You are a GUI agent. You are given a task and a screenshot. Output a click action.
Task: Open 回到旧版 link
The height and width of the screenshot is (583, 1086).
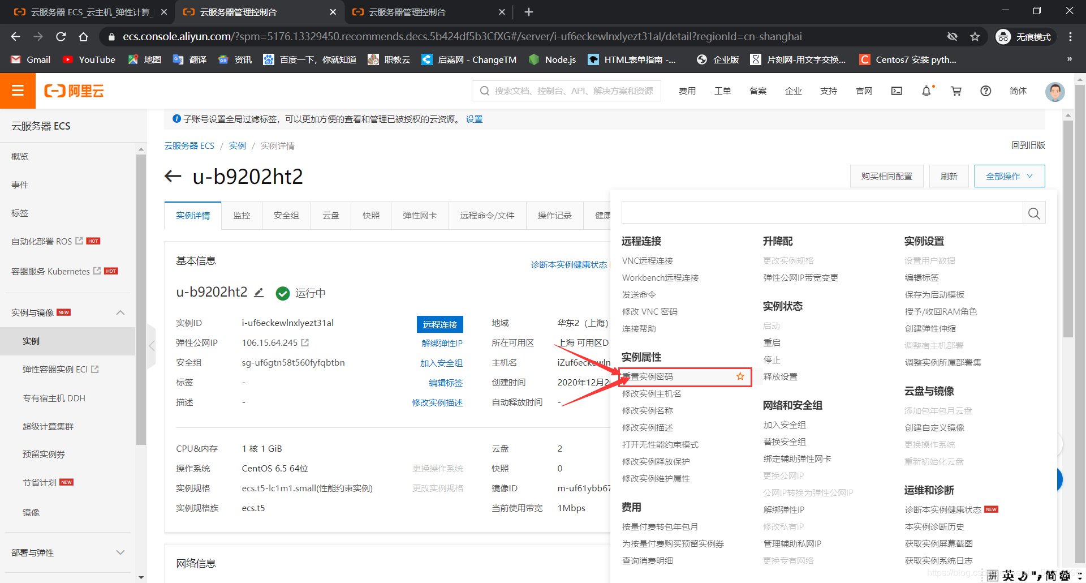pyautogui.click(x=1028, y=145)
